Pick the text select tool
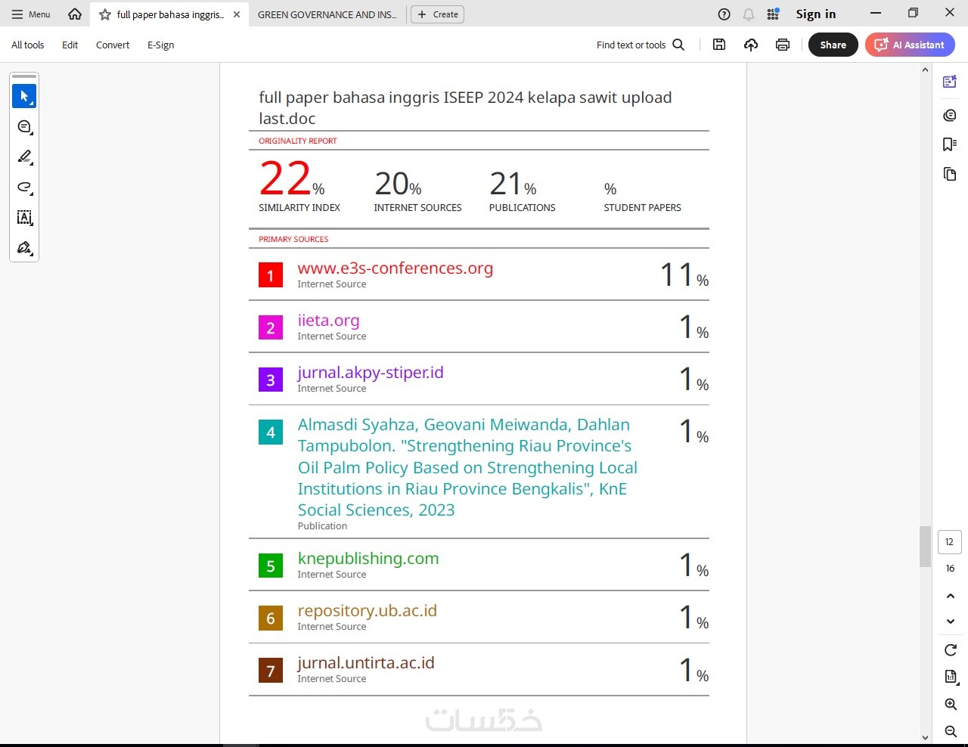 click(x=24, y=218)
